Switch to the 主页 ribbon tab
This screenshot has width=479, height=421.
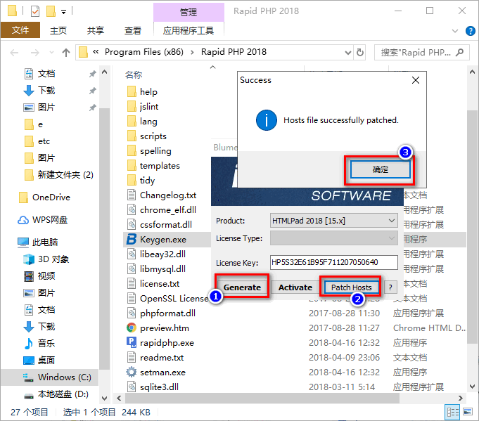click(x=58, y=30)
